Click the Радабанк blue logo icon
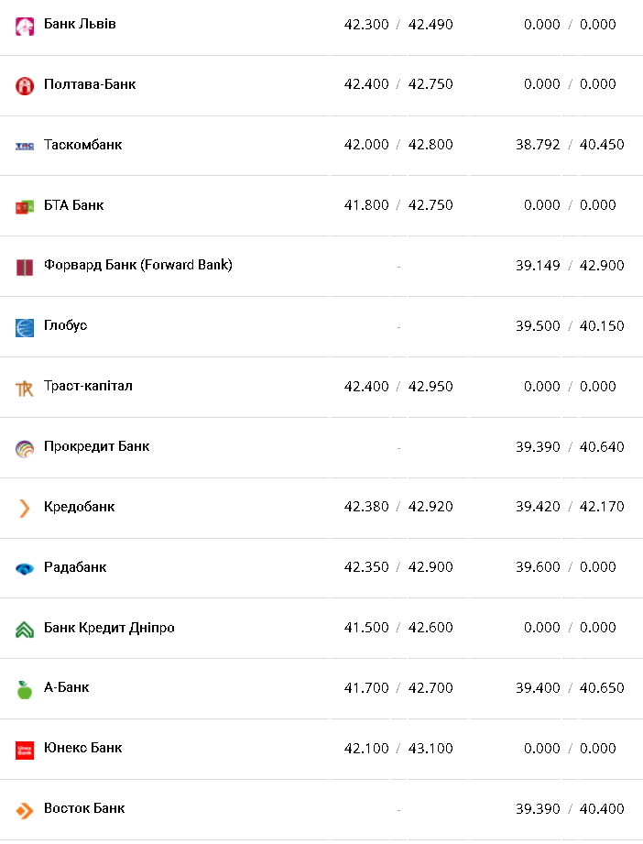643x844 pixels. pos(25,568)
